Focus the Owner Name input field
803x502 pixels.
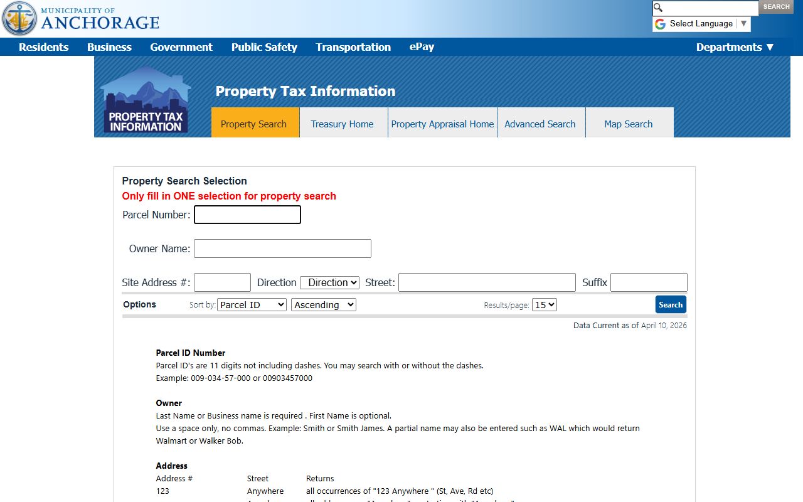pos(282,248)
